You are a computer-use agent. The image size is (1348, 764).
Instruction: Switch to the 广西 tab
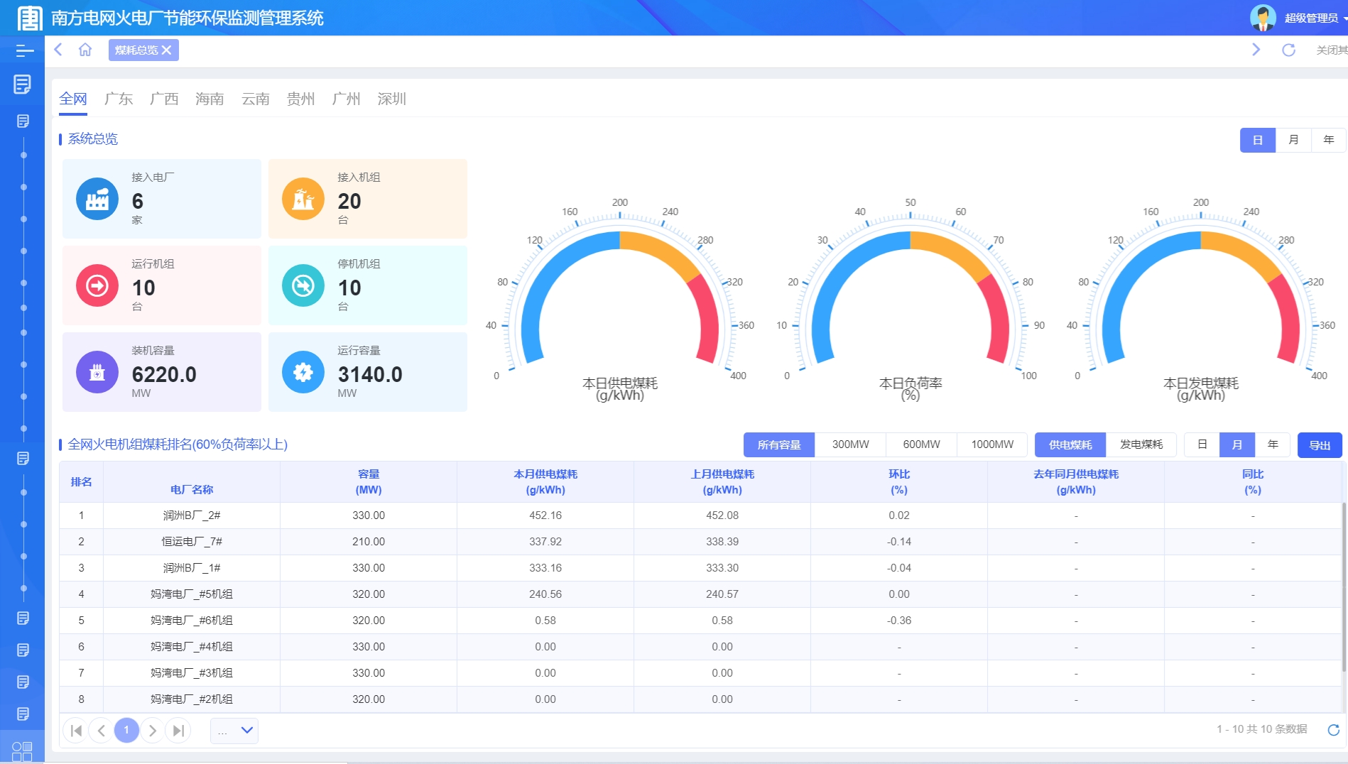click(164, 99)
